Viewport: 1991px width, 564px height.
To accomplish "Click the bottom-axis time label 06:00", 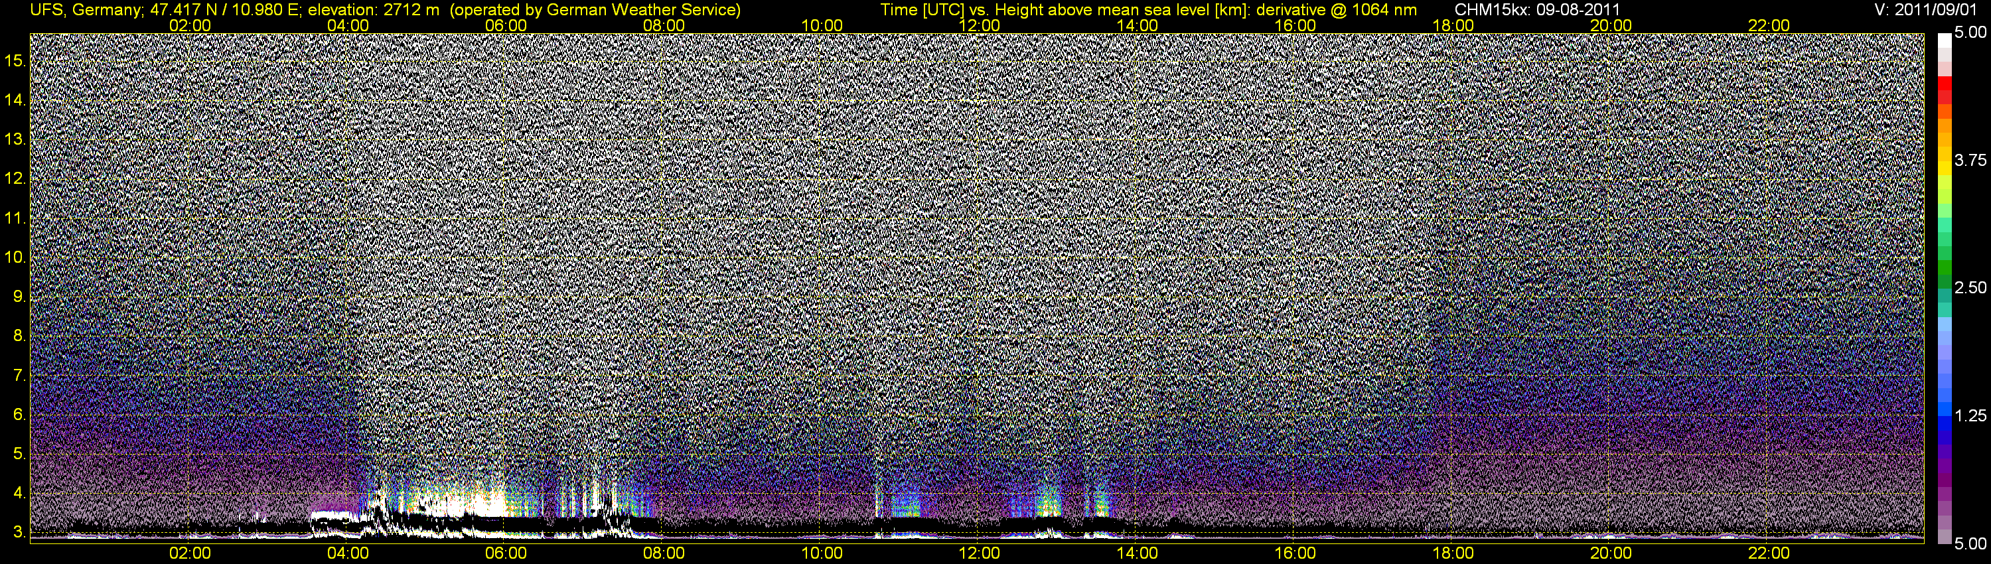I will 506,553.
